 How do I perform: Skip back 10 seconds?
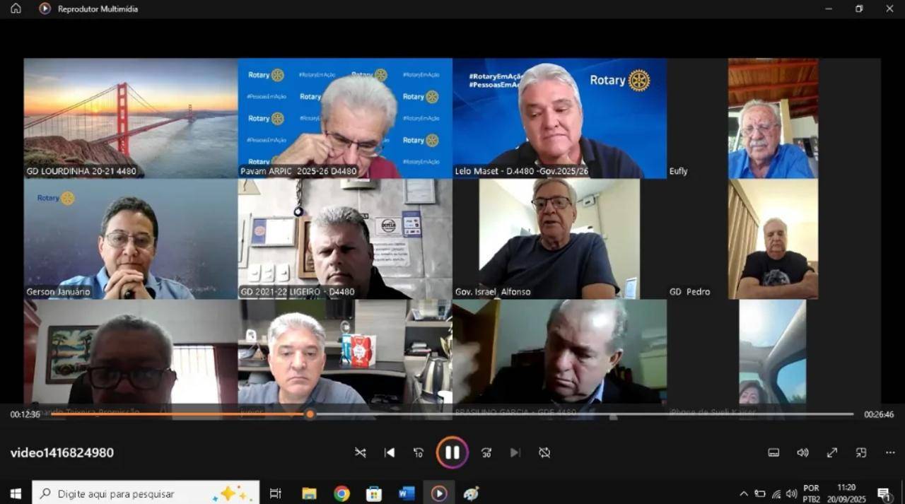tap(419, 452)
